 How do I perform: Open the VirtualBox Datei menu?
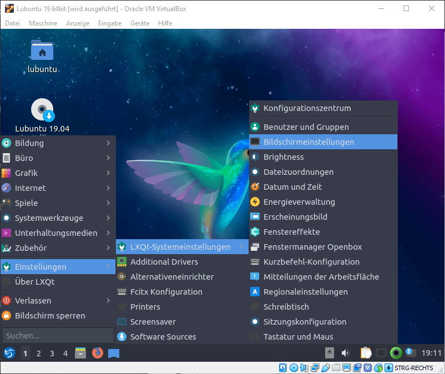click(x=13, y=23)
